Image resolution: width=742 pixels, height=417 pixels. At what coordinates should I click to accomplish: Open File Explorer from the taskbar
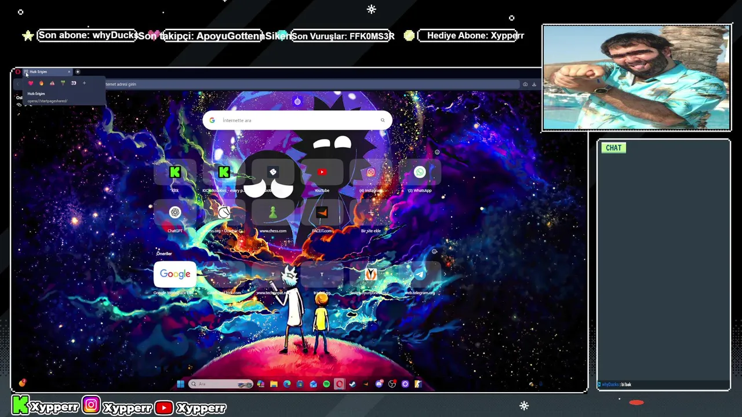point(274,384)
